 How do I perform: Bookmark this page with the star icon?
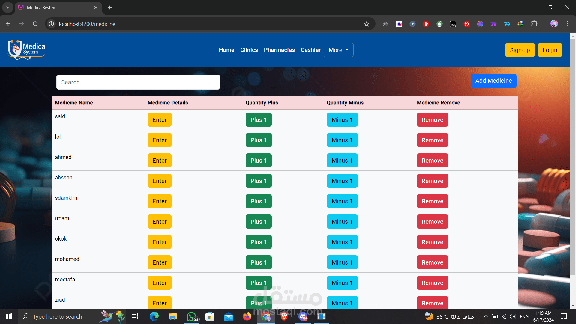pyautogui.click(x=367, y=24)
